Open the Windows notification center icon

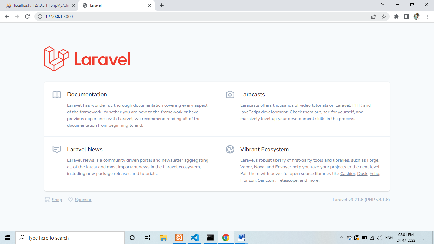[x=424, y=238]
